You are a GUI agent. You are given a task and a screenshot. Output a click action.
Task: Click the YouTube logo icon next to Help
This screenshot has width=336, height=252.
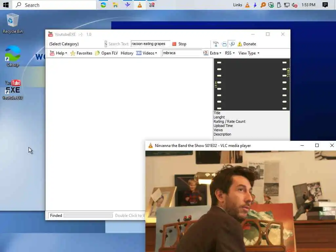pyautogui.click(x=52, y=53)
